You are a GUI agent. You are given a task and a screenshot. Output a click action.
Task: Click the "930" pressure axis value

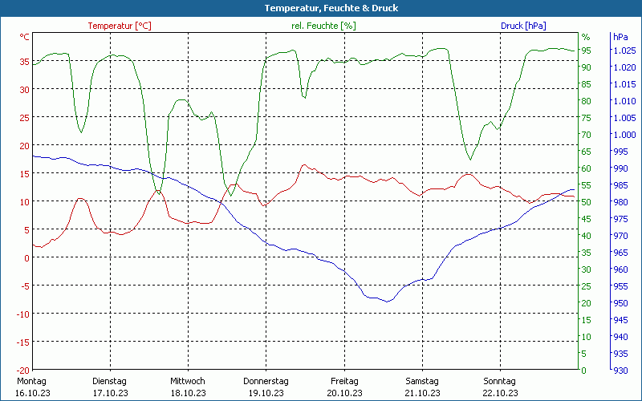point(620,371)
